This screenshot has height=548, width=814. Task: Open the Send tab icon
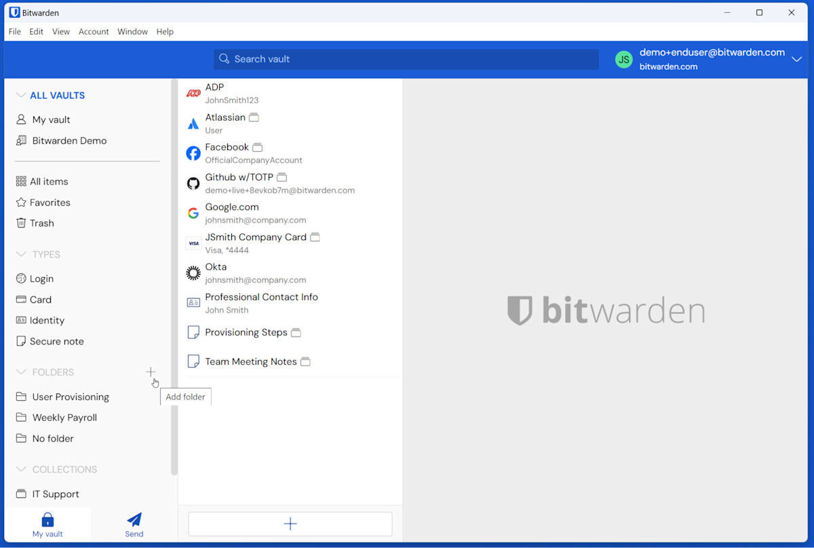pyautogui.click(x=134, y=520)
